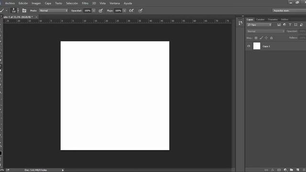Open the layer blend mode Normal dropdown
This screenshot has width=306, height=172.
266,32
